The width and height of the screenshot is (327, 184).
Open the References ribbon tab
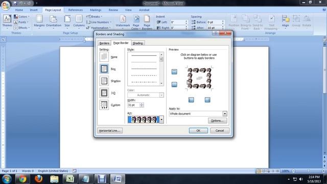point(76,10)
